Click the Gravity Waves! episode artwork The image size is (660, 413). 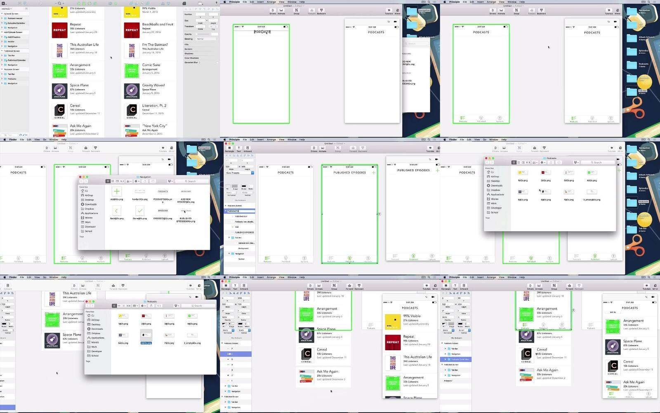pyautogui.click(x=132, y=91)
